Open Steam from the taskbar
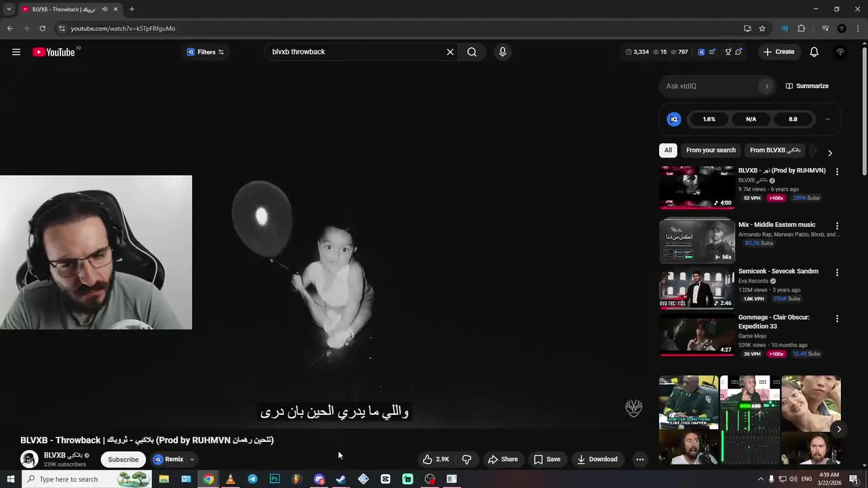868x488 pixels. click(x=341, y=479)
